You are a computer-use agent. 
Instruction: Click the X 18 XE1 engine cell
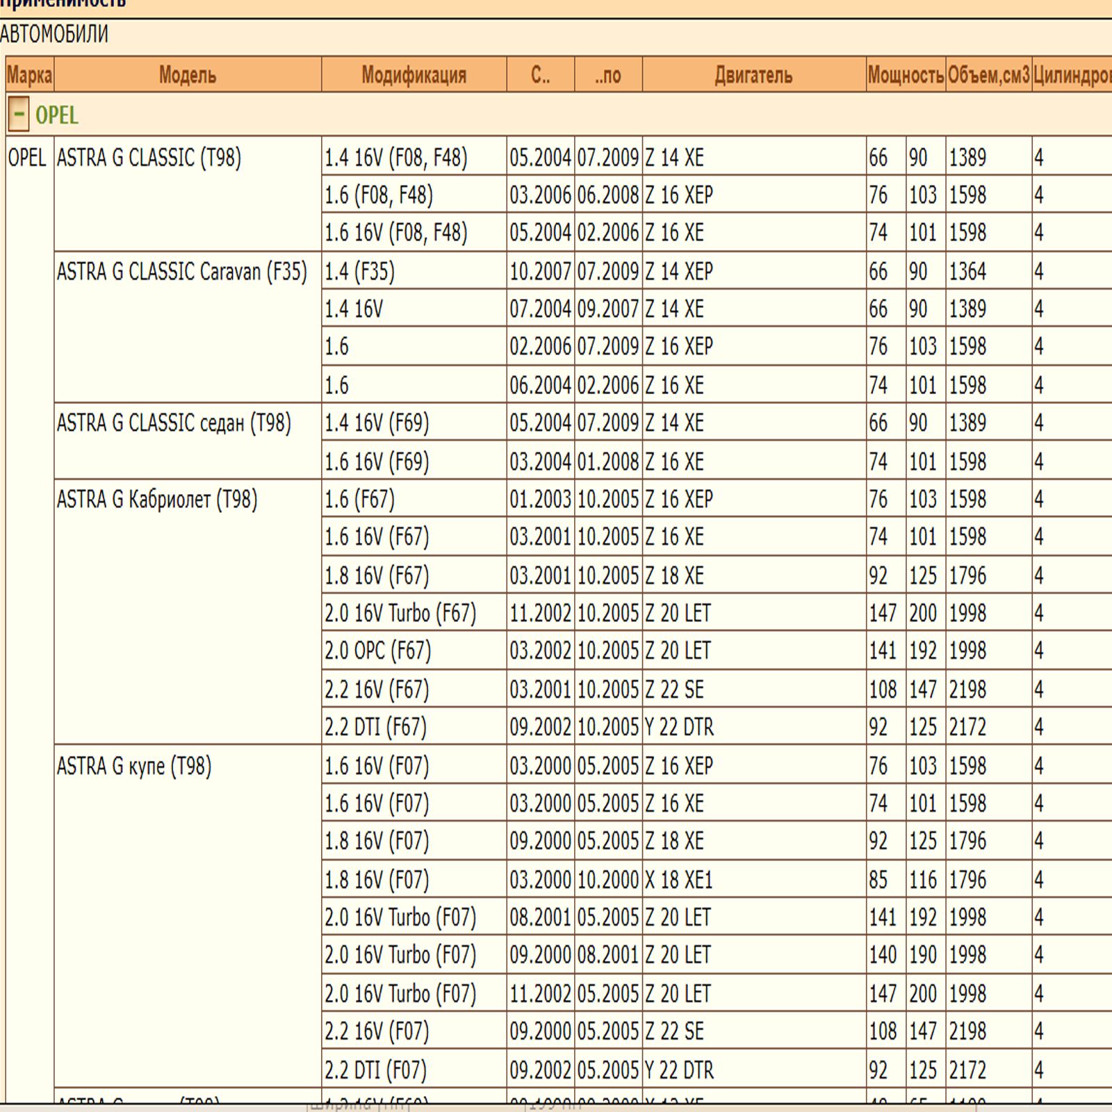point(679,881)
